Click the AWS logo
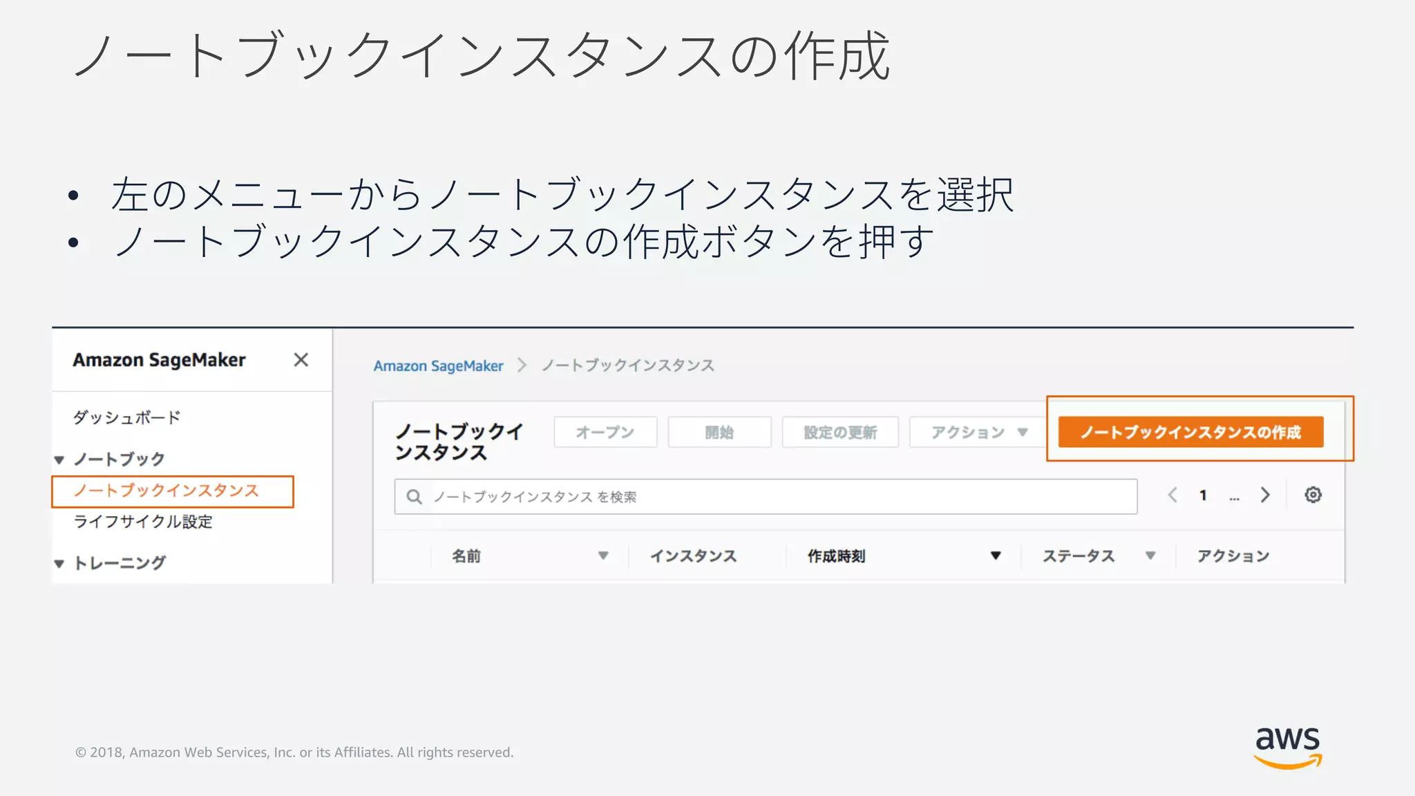Viewport: 1415px width, 796px height. (x=1287, y=747)
